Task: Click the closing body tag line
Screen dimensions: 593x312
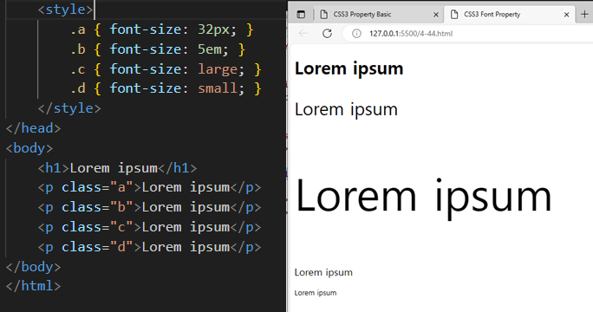Action: click(x=33, y=267)
